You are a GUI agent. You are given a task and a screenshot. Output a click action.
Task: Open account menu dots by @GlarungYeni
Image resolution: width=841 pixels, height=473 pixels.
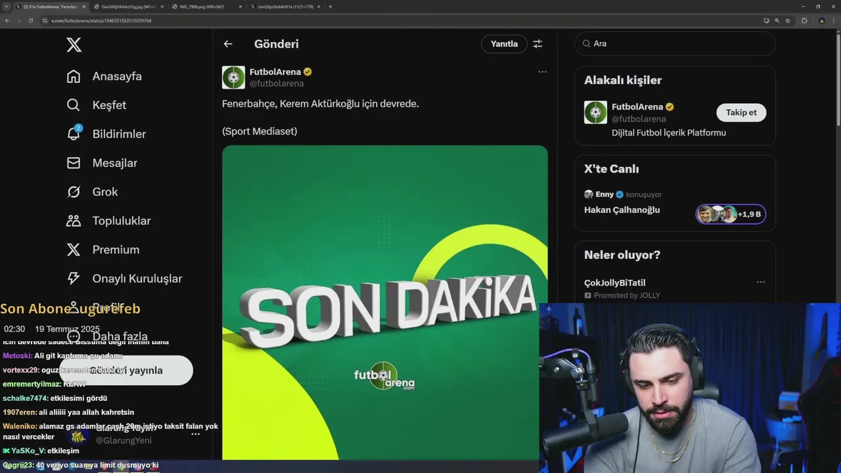[x=195, y=434]
